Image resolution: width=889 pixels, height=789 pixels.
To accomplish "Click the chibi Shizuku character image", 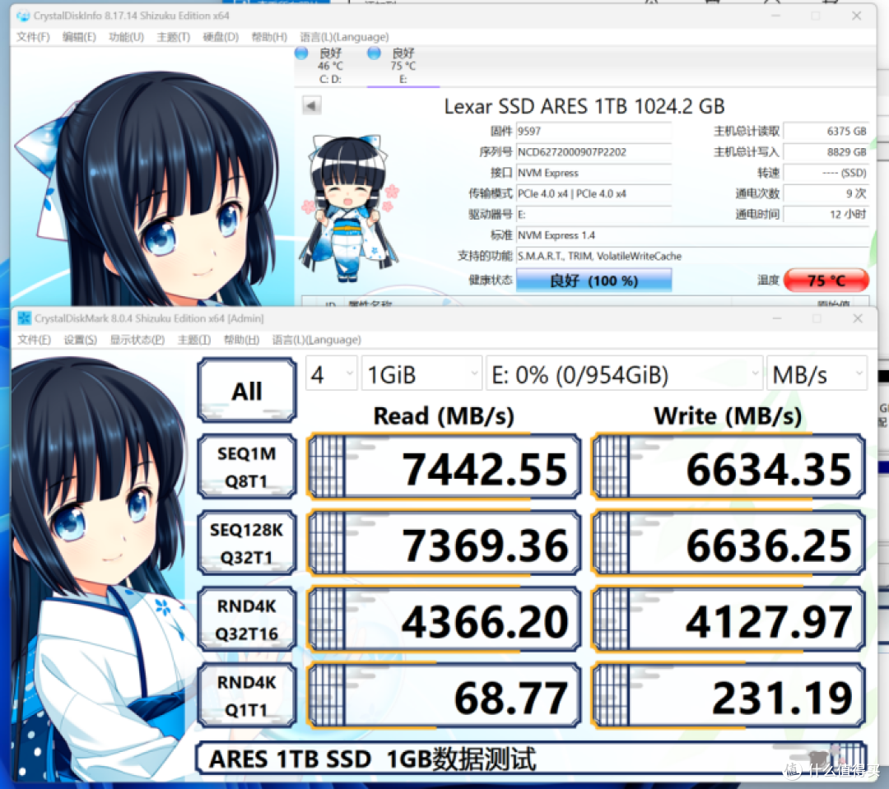I will point(350,208).
